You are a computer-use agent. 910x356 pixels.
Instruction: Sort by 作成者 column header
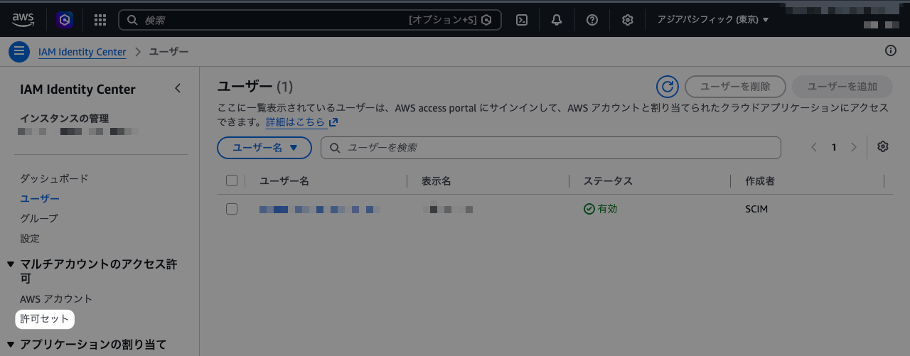click(760, 181)
